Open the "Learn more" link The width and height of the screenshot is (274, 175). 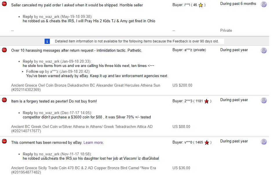coord(93,142)
